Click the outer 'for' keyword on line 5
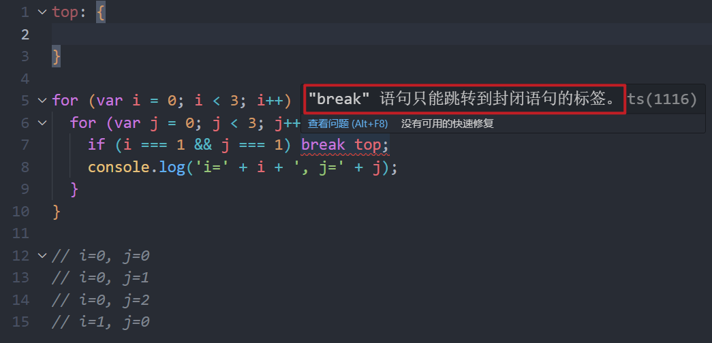The height and width of the screenshot is (343, 712). (65, 100)
